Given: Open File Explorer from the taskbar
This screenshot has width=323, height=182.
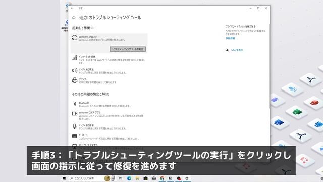Looking at the screenshot, I should point(137,178).
